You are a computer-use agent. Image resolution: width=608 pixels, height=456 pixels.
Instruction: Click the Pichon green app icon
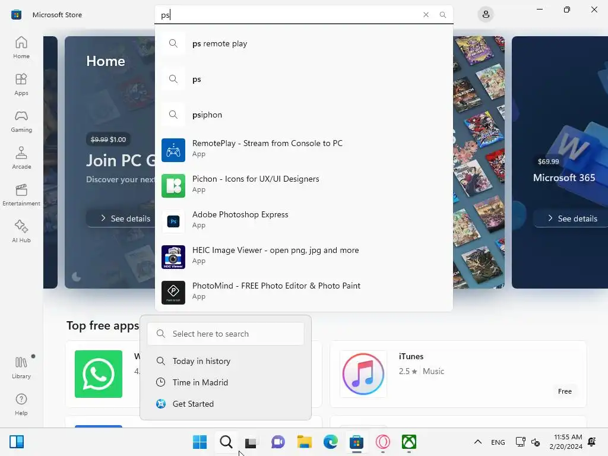click(173, 186)
